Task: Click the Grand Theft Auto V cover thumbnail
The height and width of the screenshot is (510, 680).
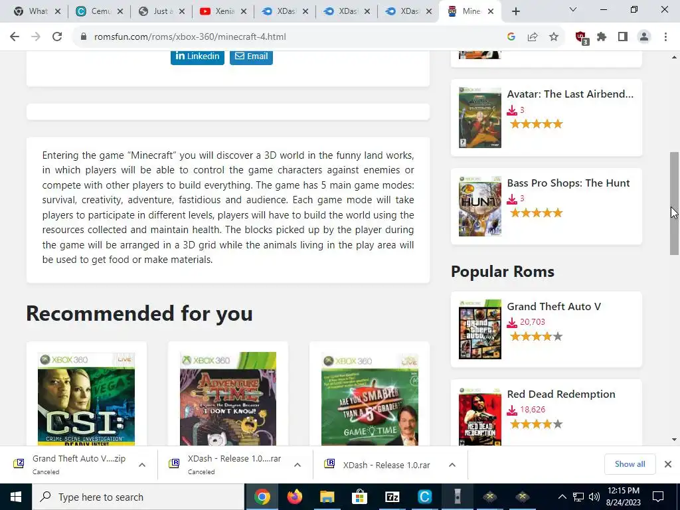Action: (480, 329)
